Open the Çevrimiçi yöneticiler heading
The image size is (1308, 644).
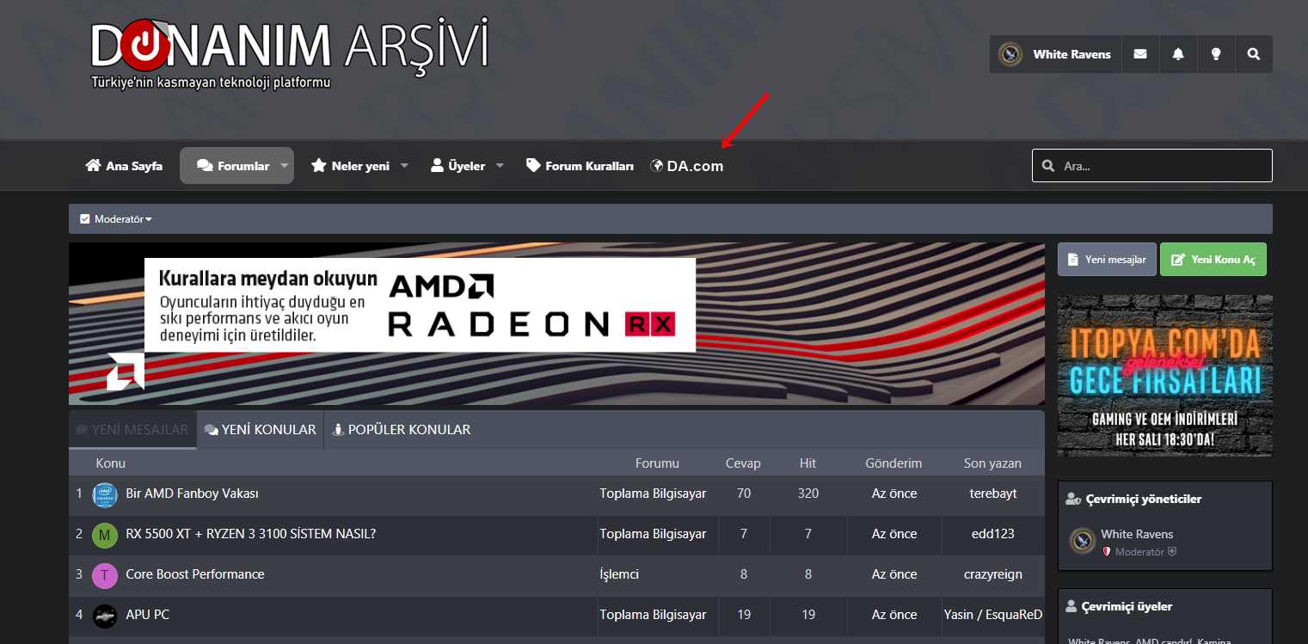pyautogui.click(x=1143, y=499)
